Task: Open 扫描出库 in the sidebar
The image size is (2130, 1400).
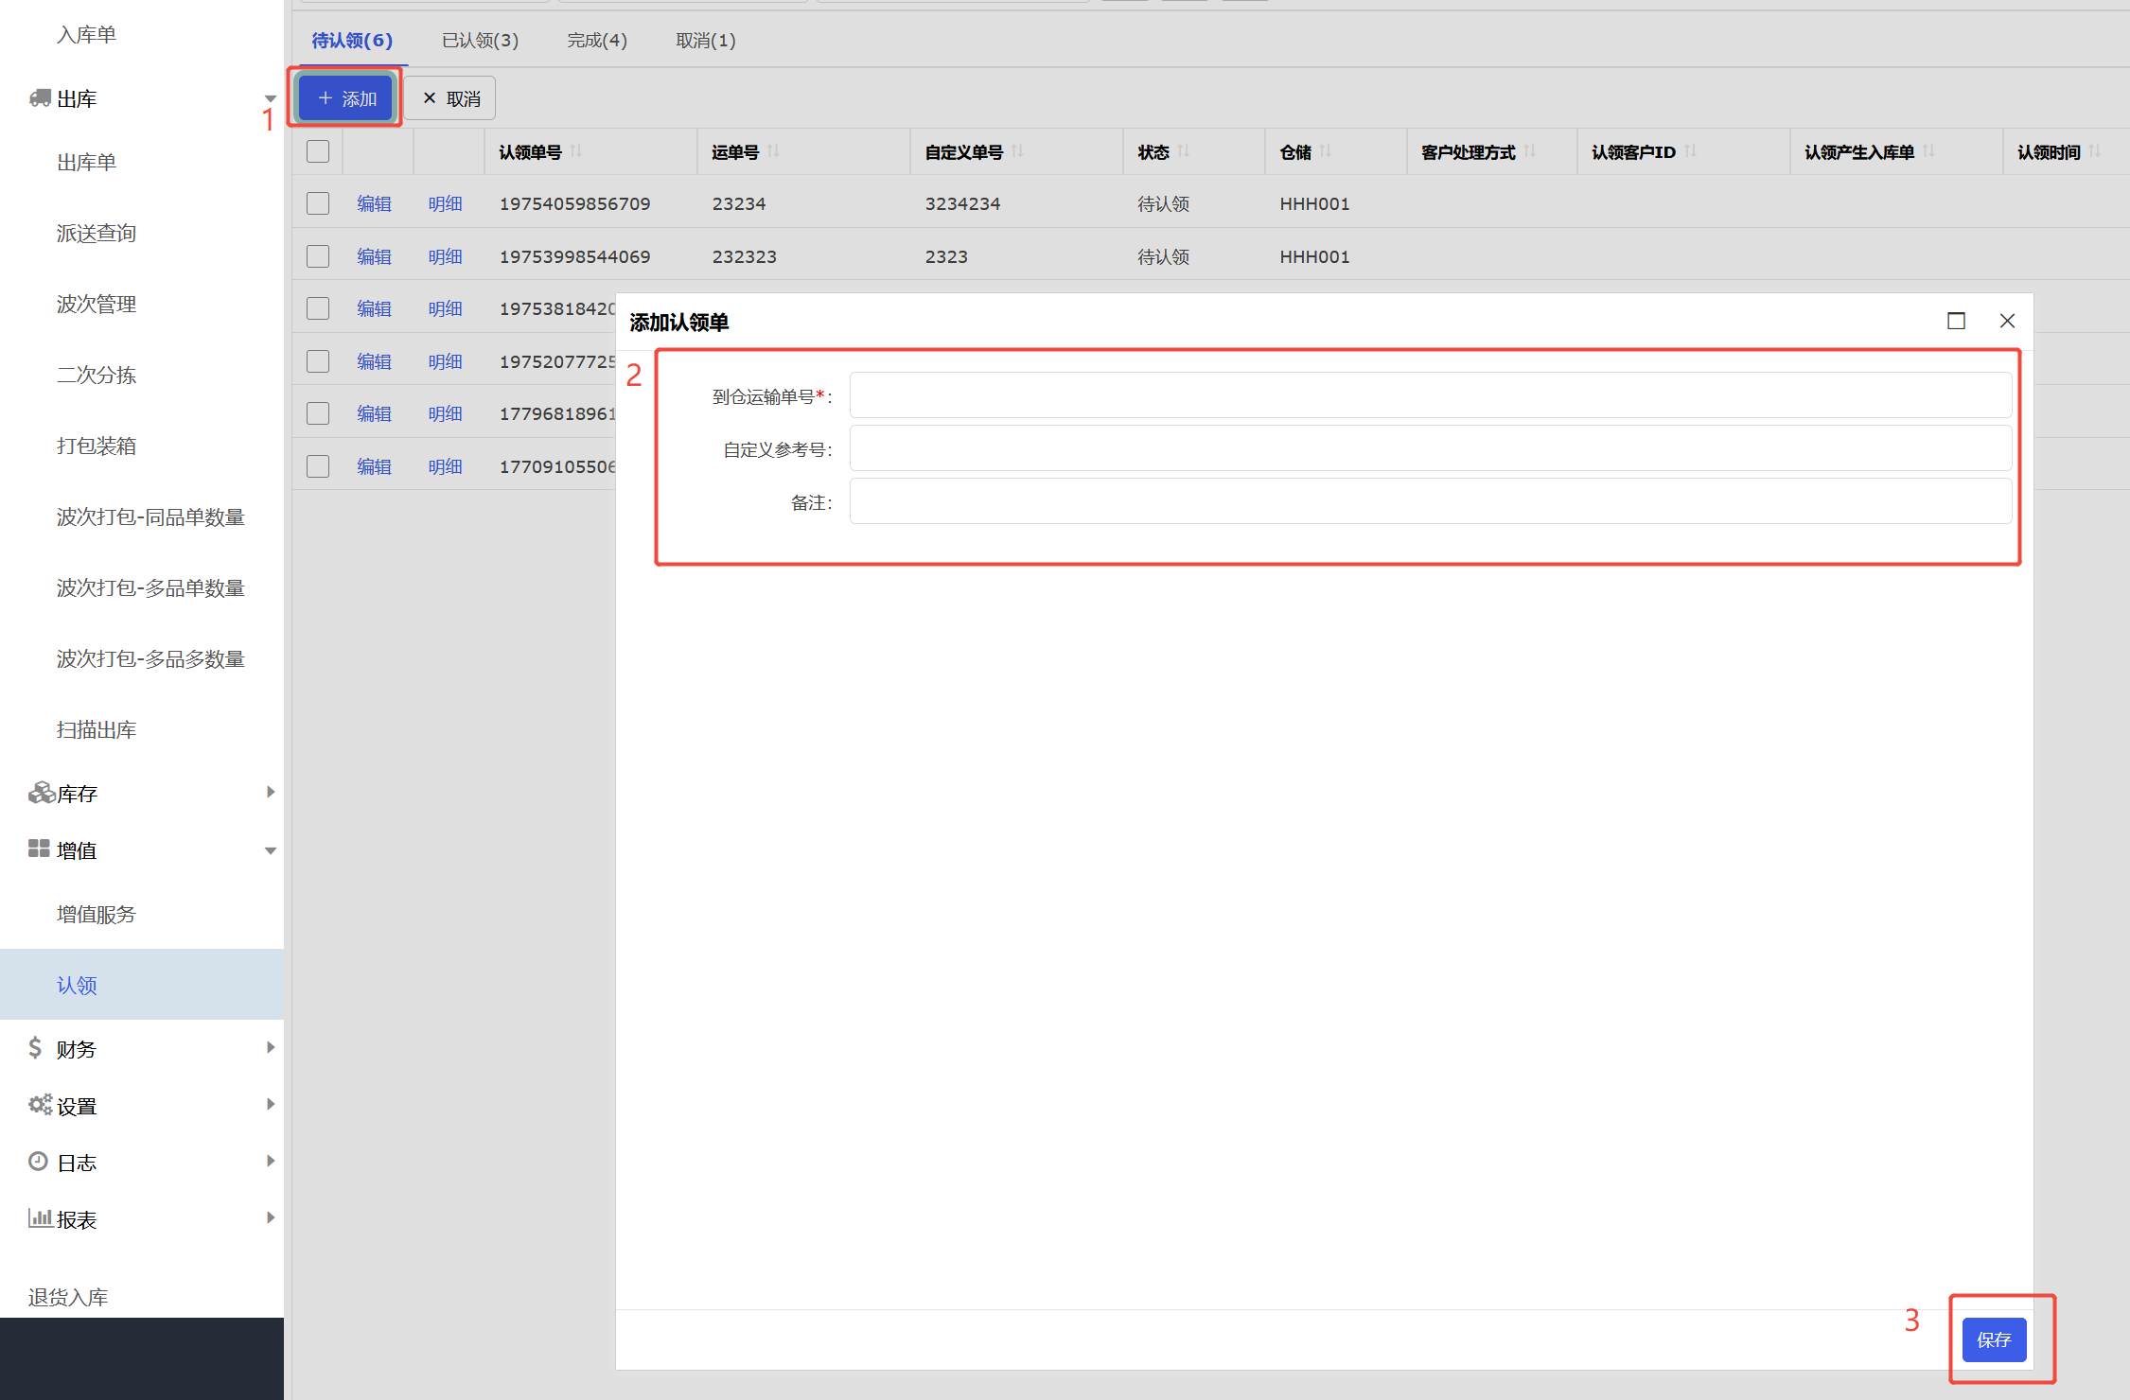Action: click(97, 730)
